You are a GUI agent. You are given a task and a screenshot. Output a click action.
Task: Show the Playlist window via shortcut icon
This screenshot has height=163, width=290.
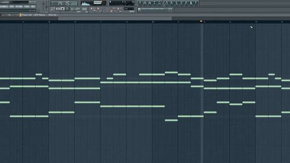140,3
